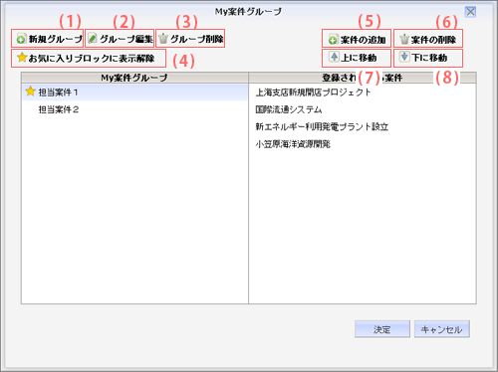Click the グループ編集 (edit group) button
This screenshot has height=372, width=498.
[x=120, y=39]
